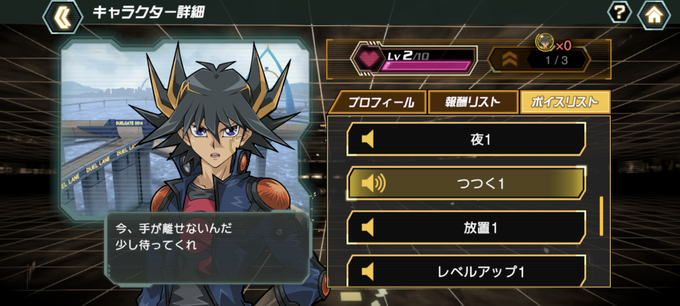Switch to the プロフィール tab
Viewport: 680px width, 306px height.
(x=377, y=103)
